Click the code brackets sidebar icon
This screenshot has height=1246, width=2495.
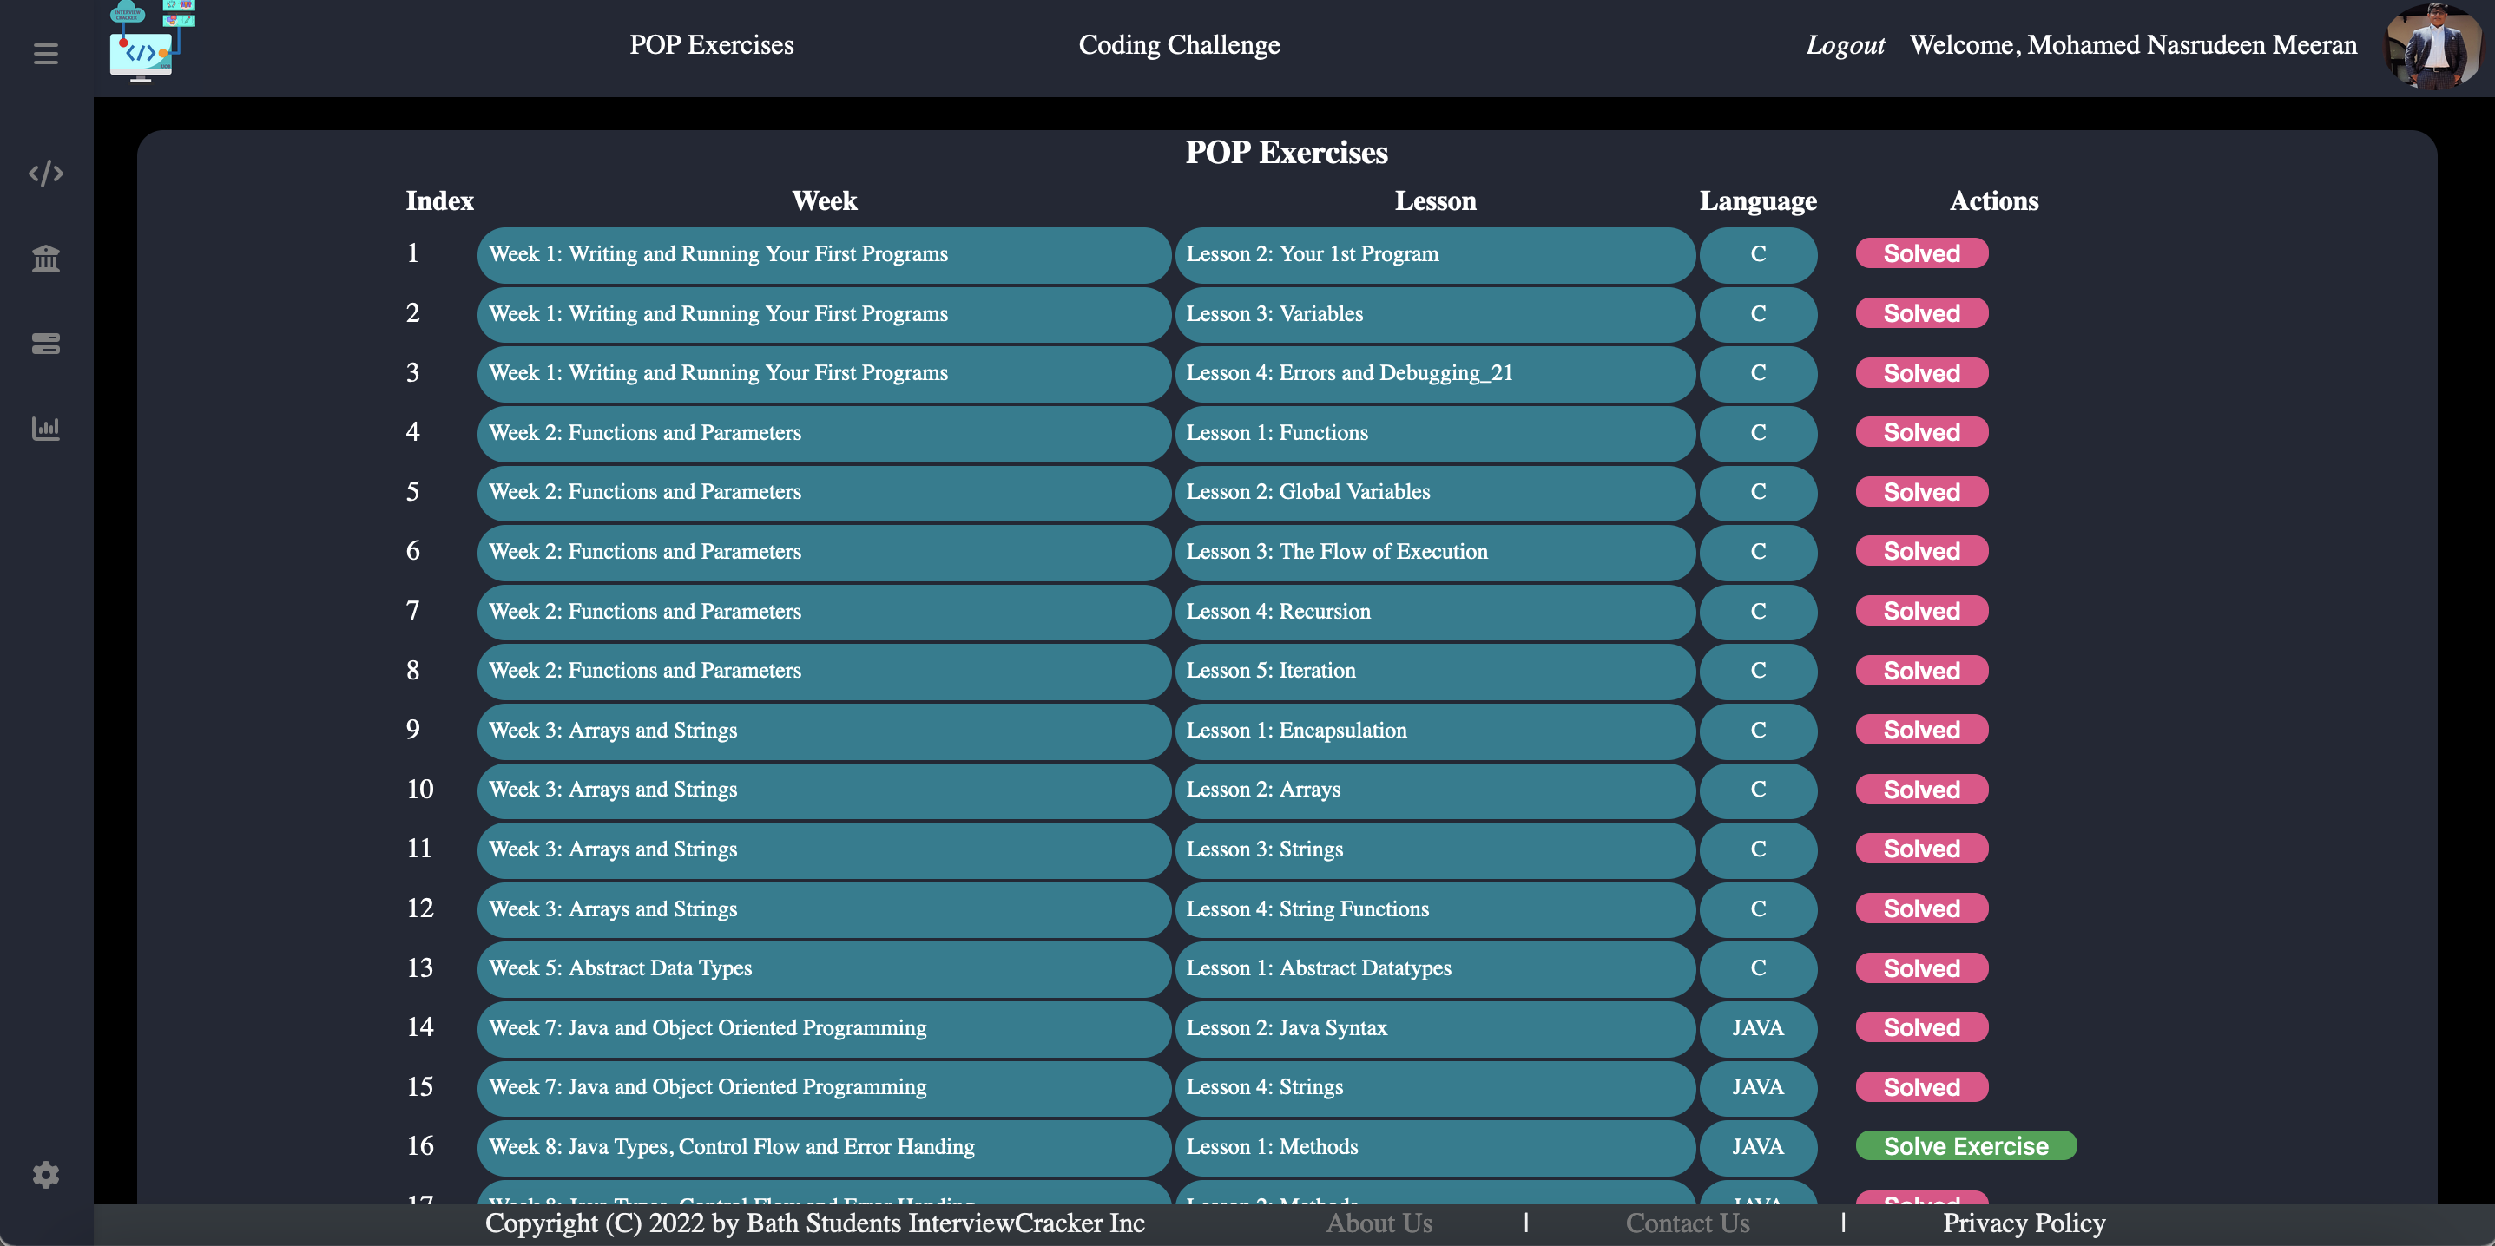(x=45, y=174)
